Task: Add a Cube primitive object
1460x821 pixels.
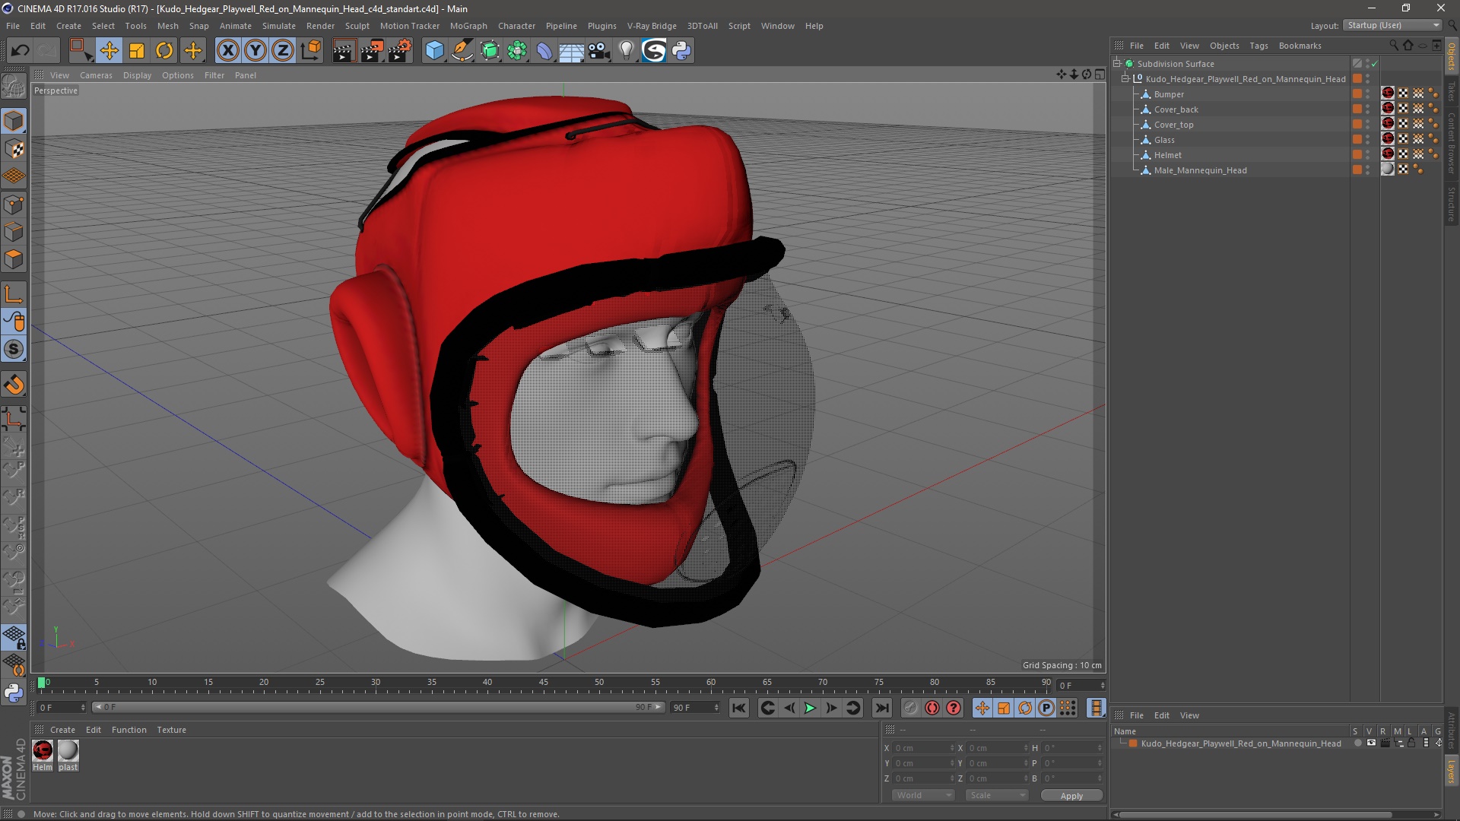Action: [x=434, y=51]
